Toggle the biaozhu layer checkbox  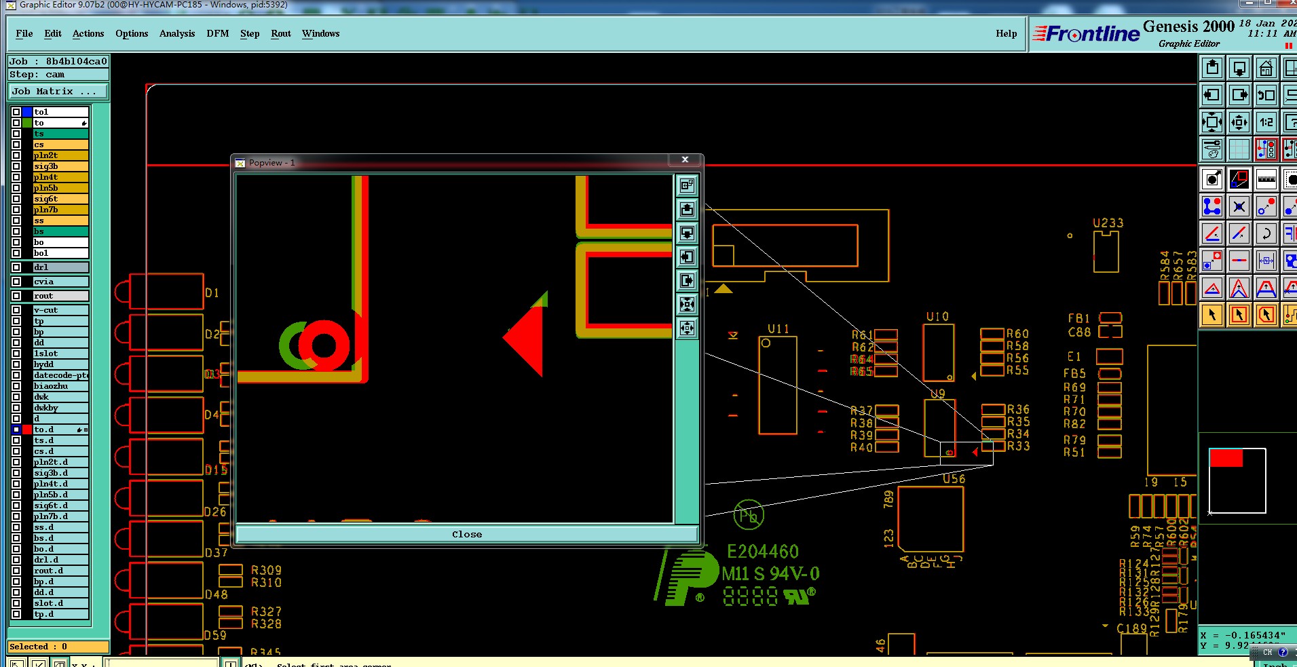pyautogui.click(x=16, y=386)
